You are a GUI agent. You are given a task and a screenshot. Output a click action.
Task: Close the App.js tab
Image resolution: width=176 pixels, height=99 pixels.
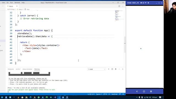tap(17, 6)
